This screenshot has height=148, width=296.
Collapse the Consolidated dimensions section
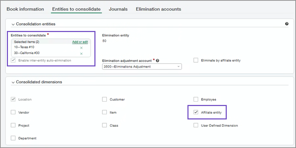(13, 82)
